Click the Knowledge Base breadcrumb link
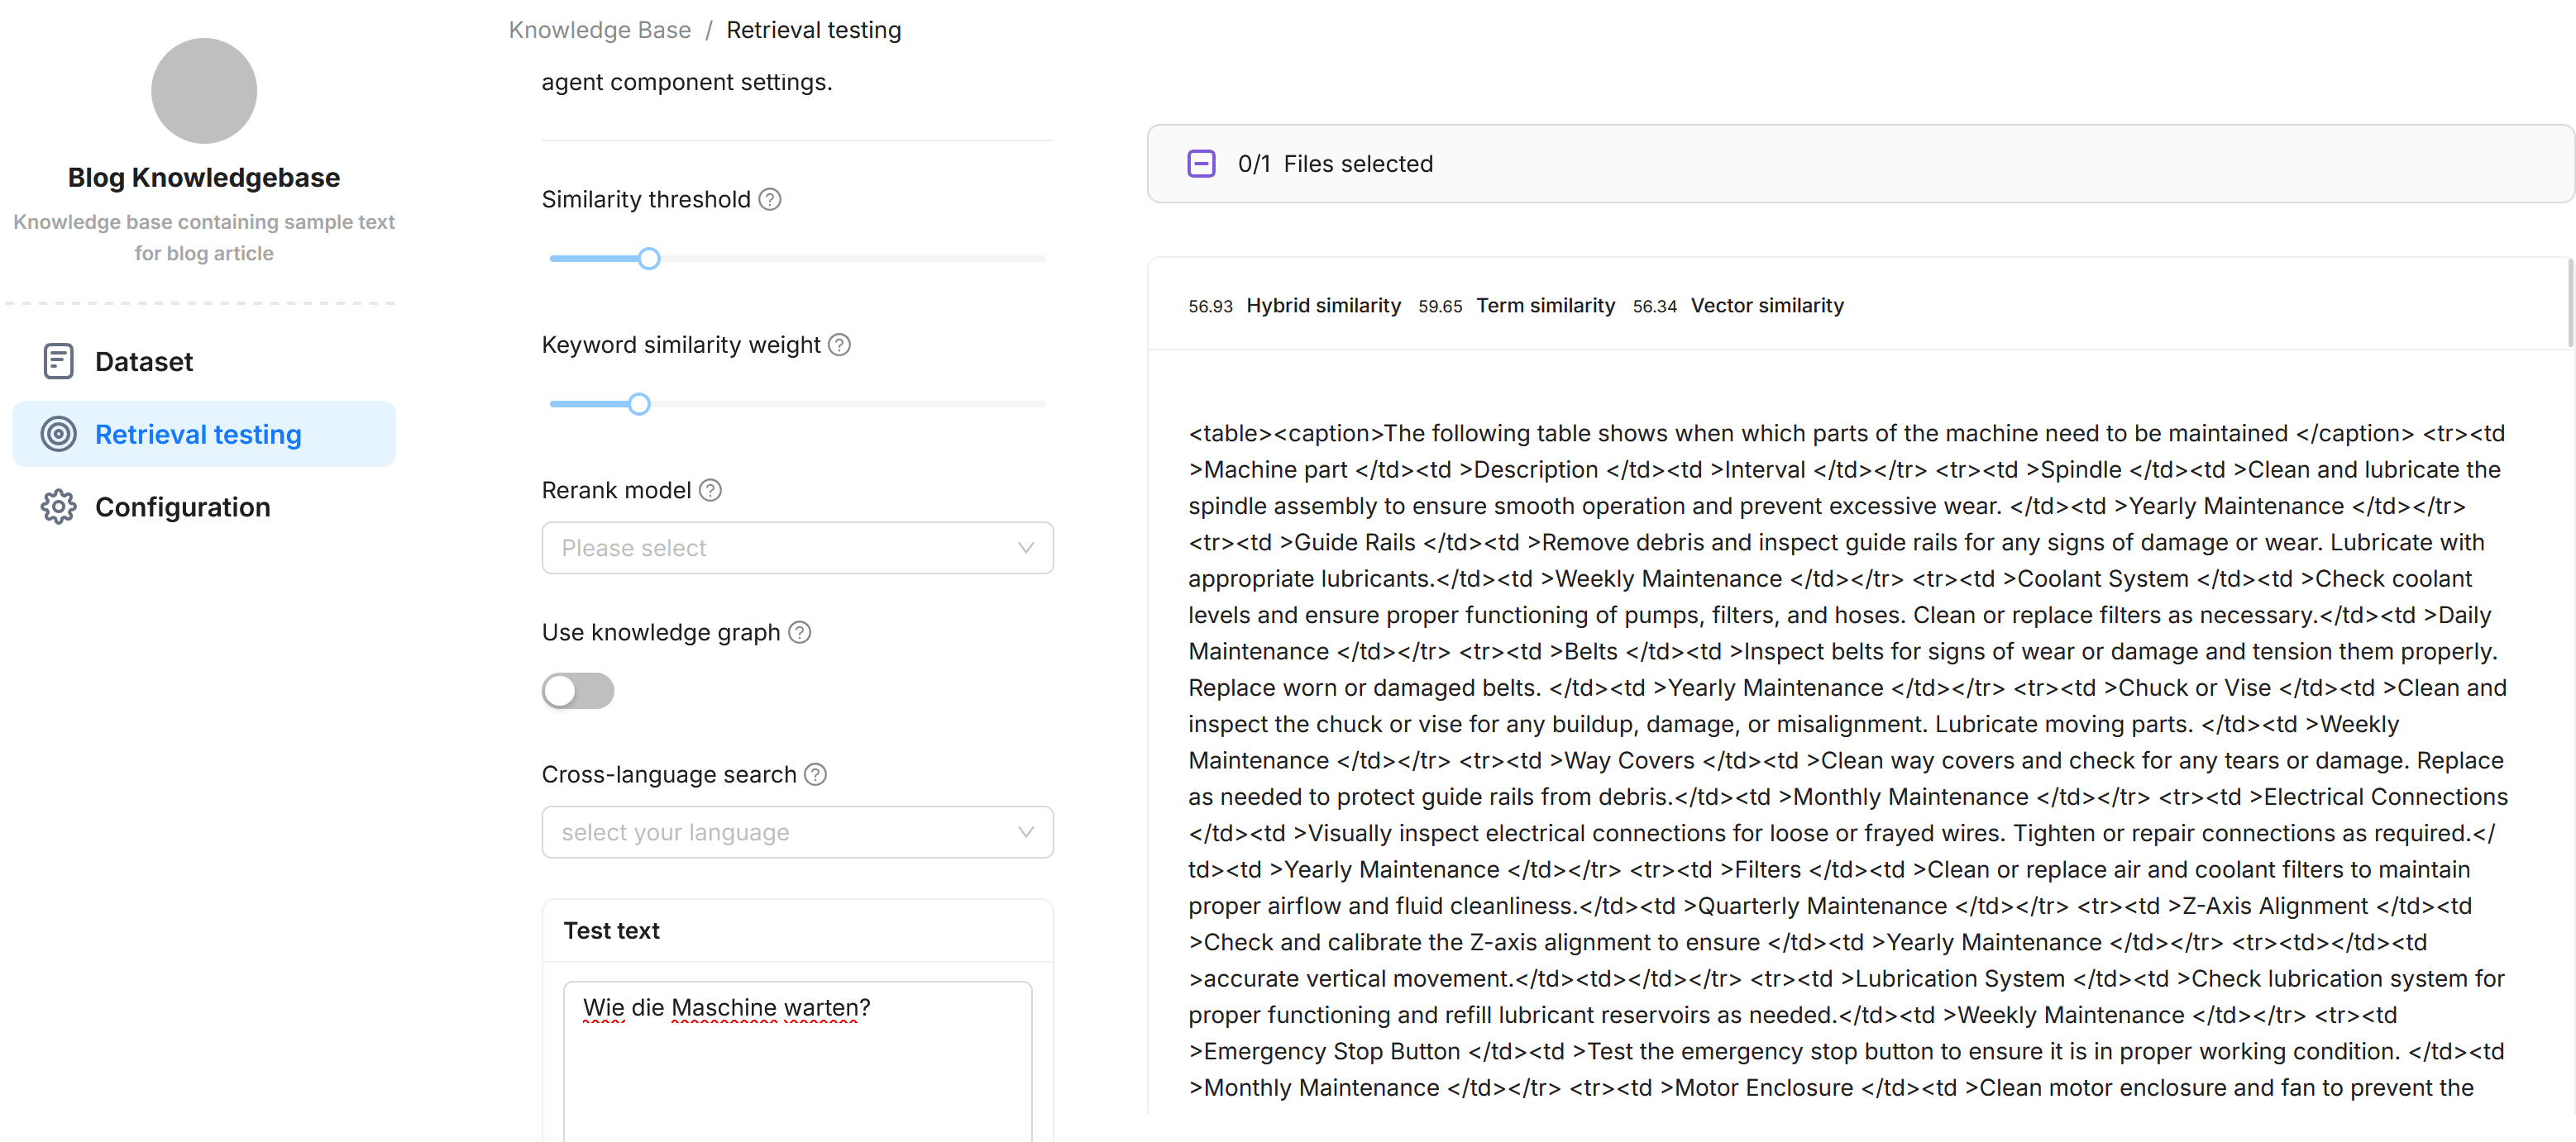 599,30
